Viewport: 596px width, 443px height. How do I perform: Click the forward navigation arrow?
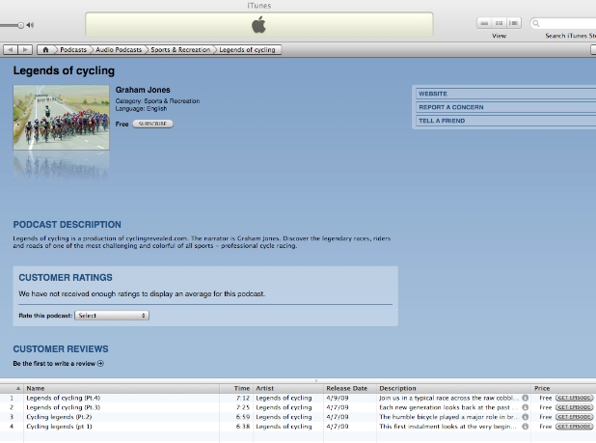(25, 50)
